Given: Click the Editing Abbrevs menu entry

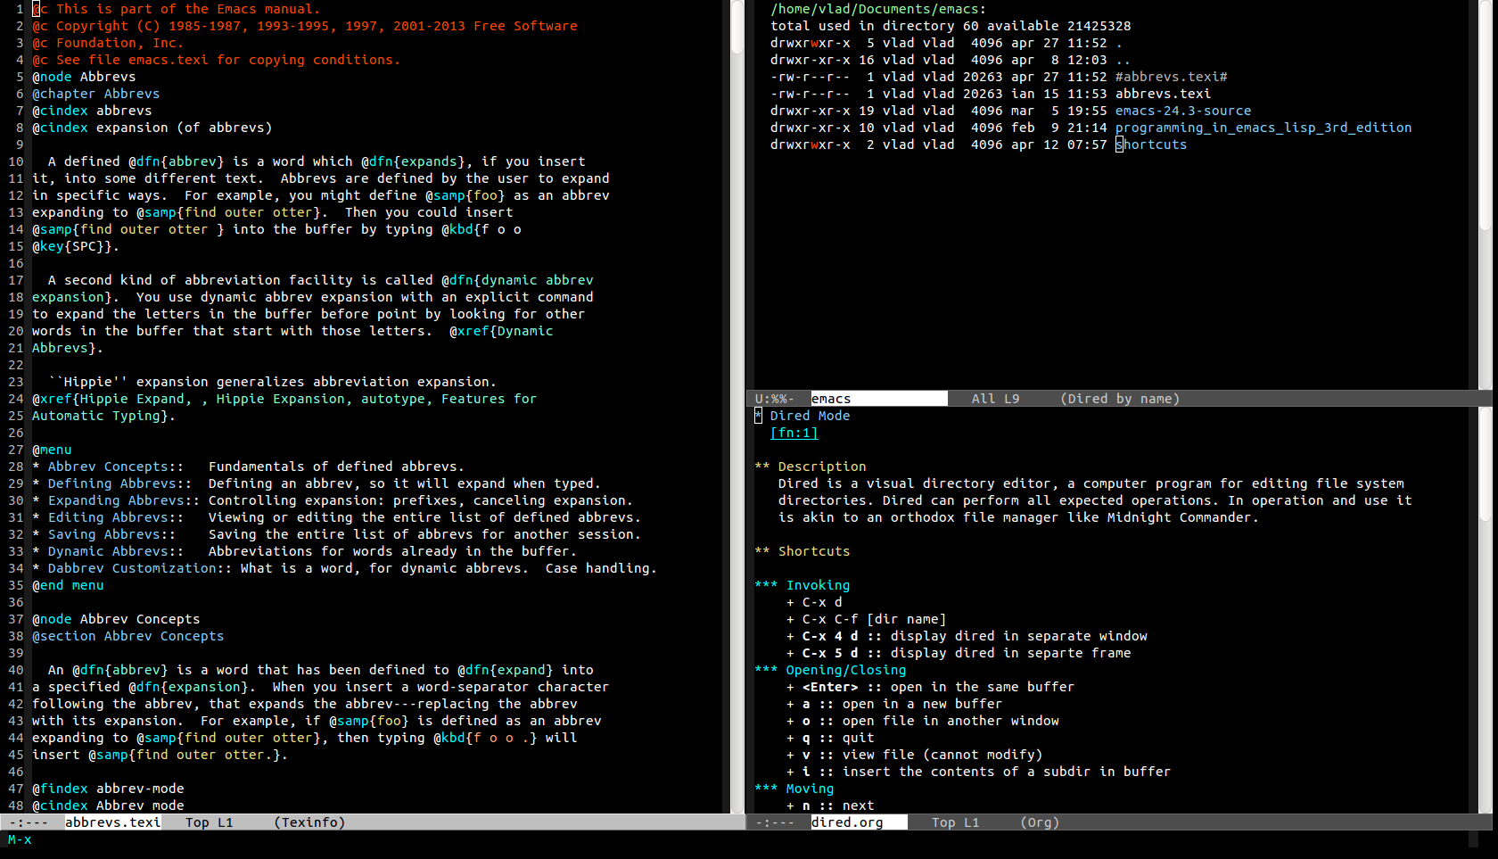Looking at the screenshot, I should point(108,517).
